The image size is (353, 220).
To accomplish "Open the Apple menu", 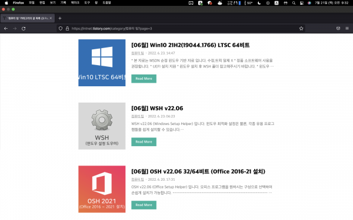I will [6, 3].
